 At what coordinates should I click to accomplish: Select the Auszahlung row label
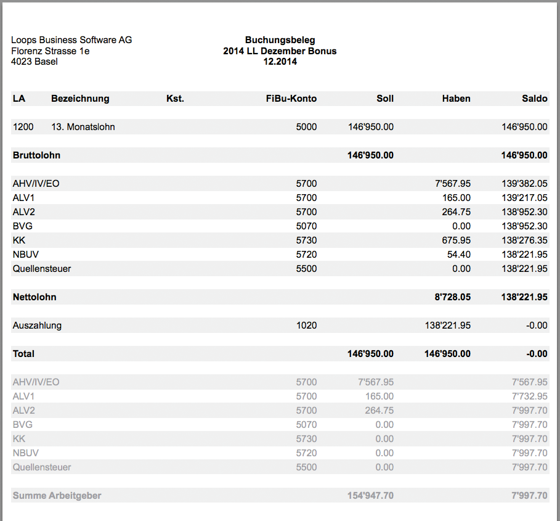pyautogui.click(x=37, y=326)
